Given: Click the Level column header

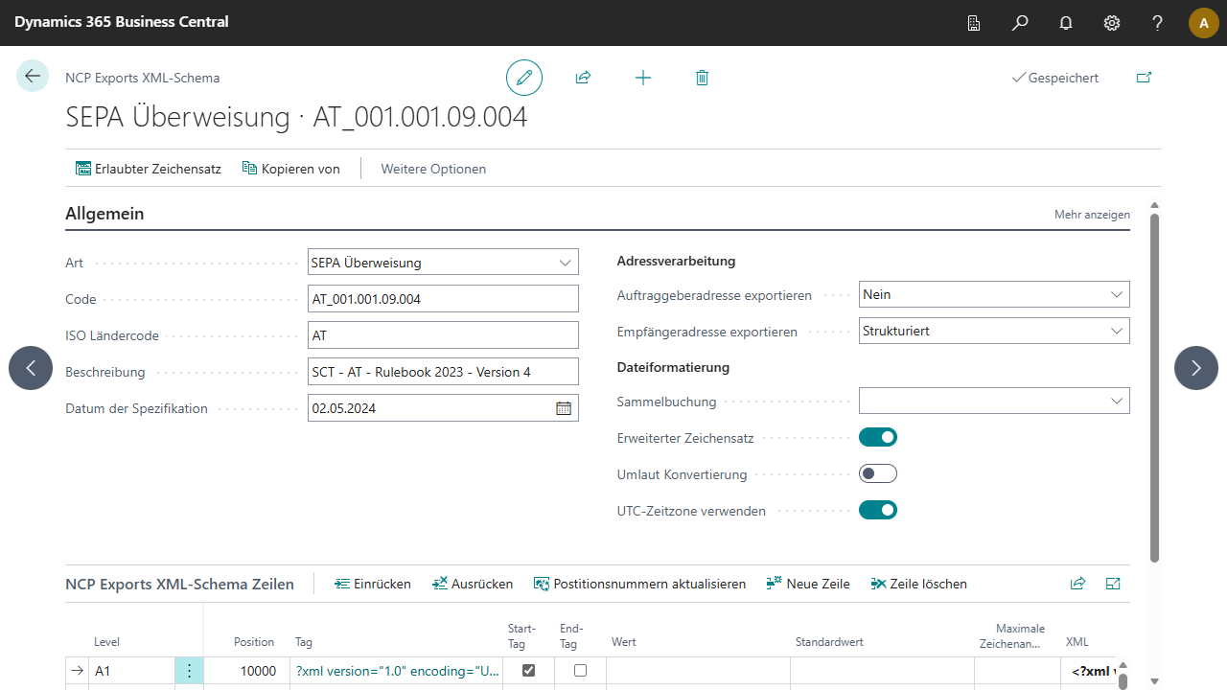Looking at the screenshot, I should coord(106,642).
